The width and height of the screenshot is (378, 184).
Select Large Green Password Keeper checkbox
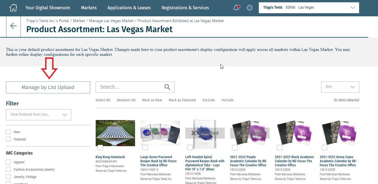click(x=145, y=148)
